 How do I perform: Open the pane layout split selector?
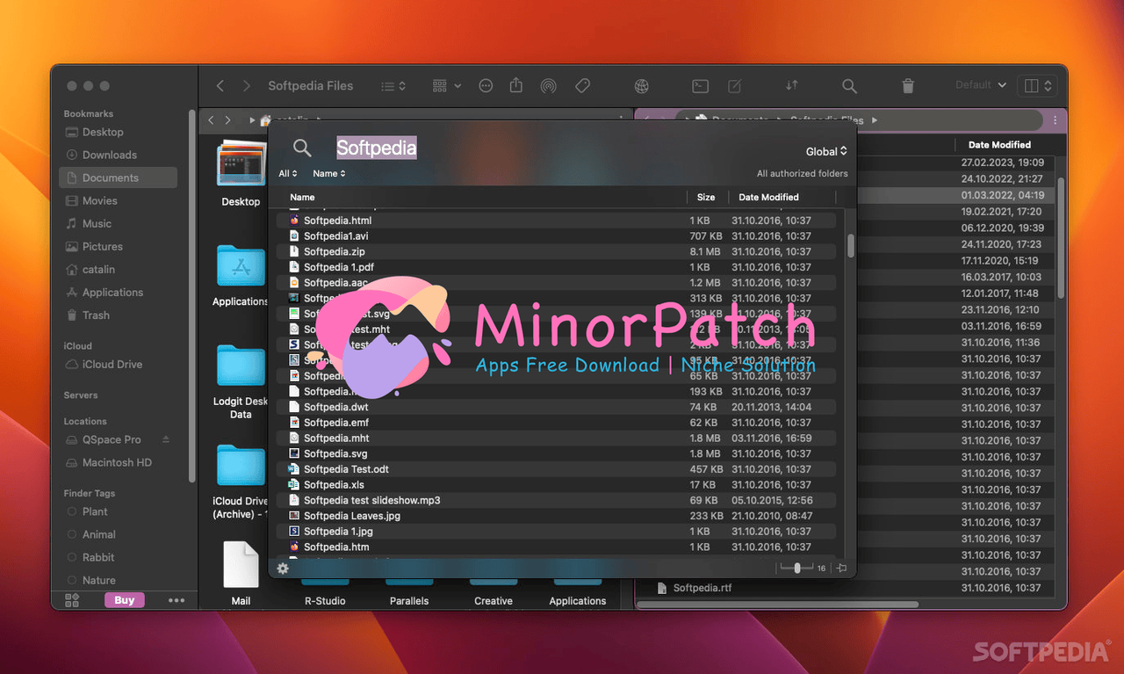[x=1037, y=86]
